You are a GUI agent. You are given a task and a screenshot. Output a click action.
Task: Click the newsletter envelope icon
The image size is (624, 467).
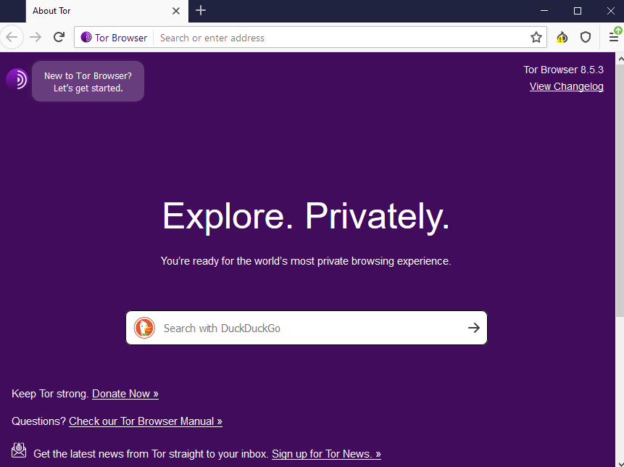point(19,450)
